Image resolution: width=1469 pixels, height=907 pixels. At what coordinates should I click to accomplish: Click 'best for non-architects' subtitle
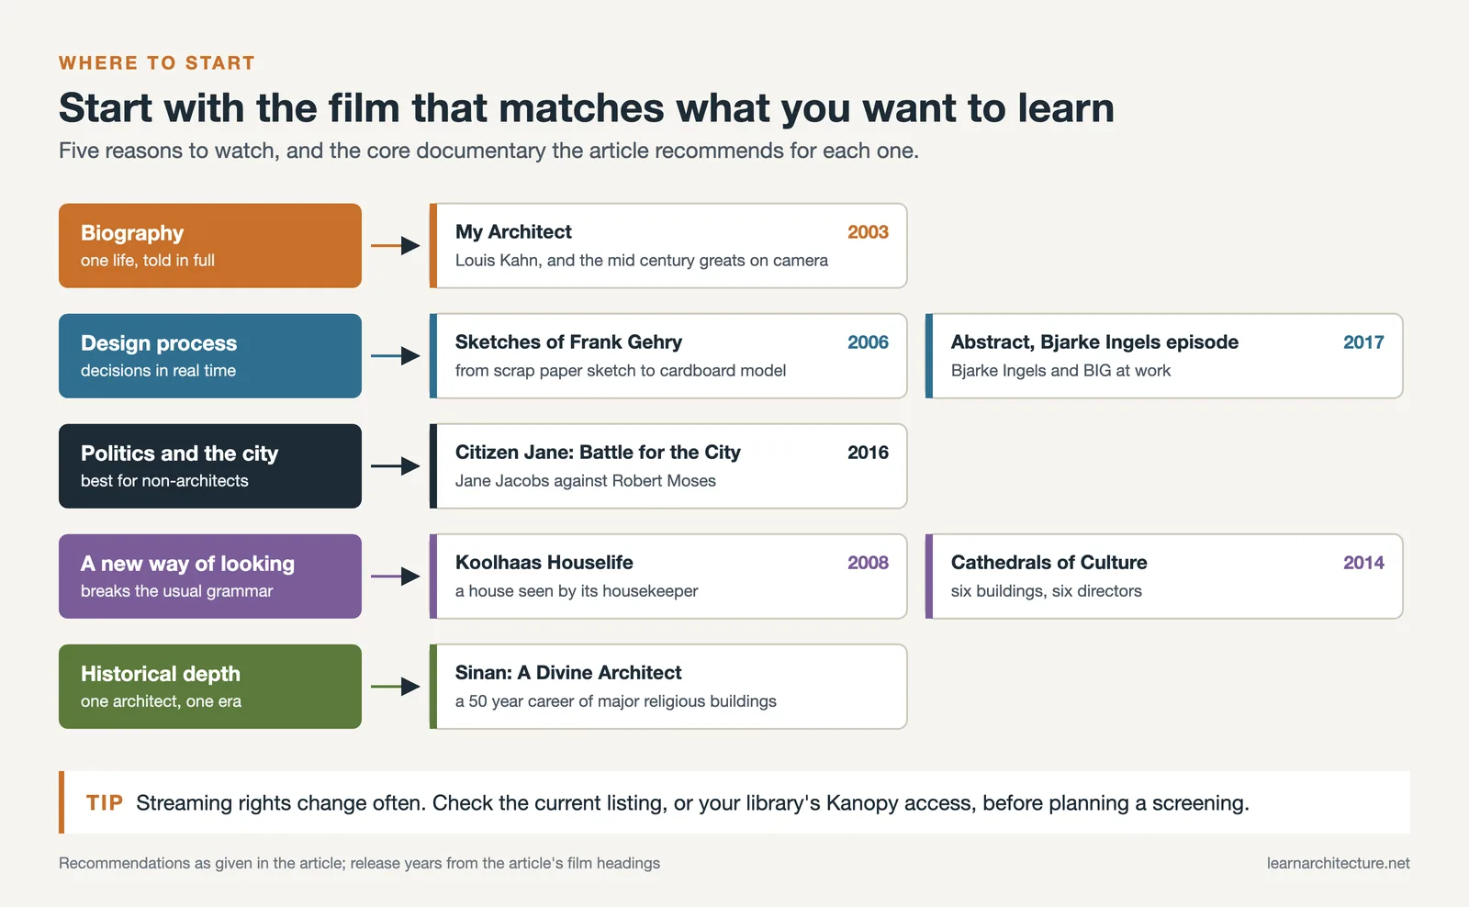pos(164,481)
